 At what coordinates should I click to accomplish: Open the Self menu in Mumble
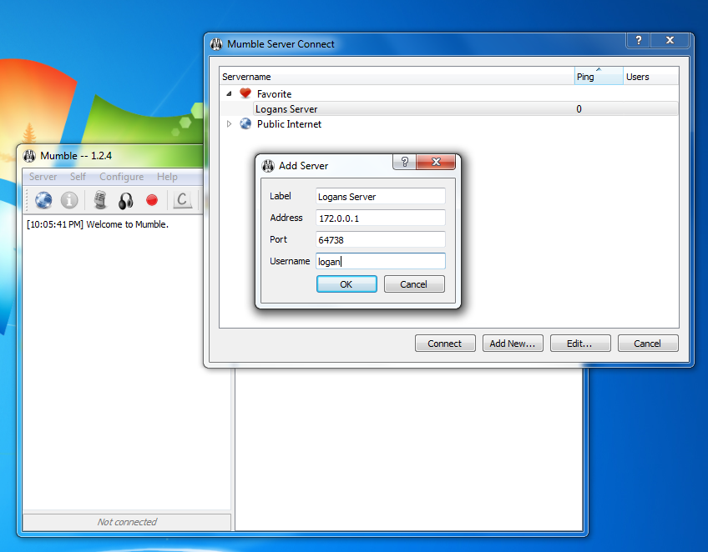pyautogui.click(x=78, y=177)
